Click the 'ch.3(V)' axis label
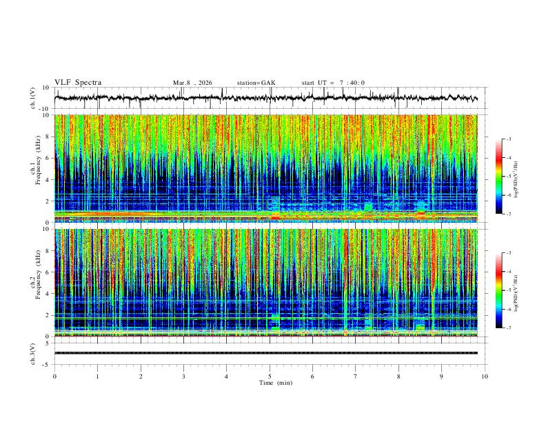The height and width of the screenshot is (422, 546). pos(33,354)
